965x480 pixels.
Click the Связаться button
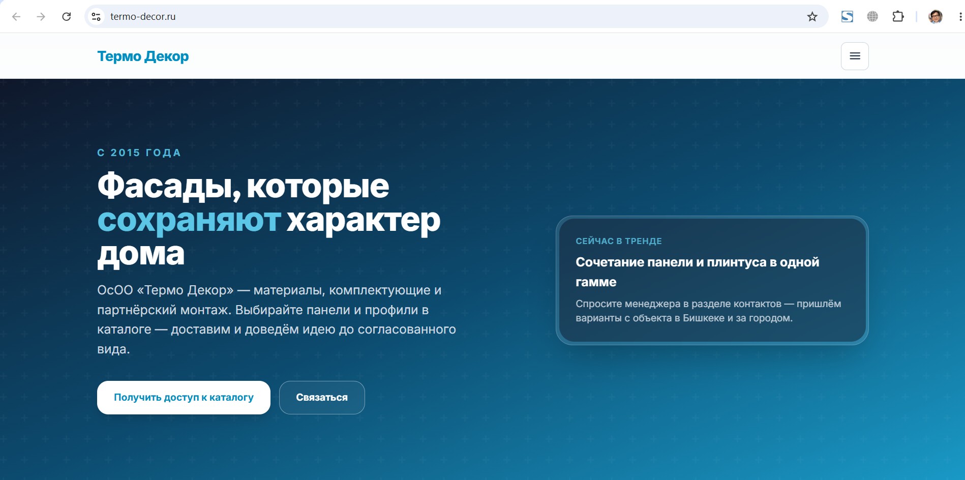(322, 398)
